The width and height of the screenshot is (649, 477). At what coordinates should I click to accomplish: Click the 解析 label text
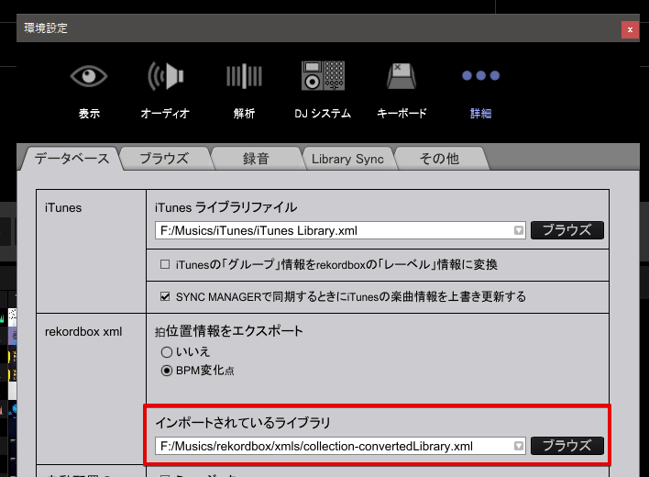point(244,113)
